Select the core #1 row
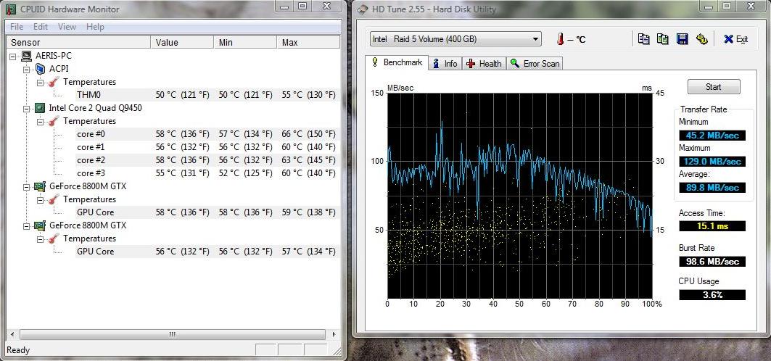 pos(207,147)
